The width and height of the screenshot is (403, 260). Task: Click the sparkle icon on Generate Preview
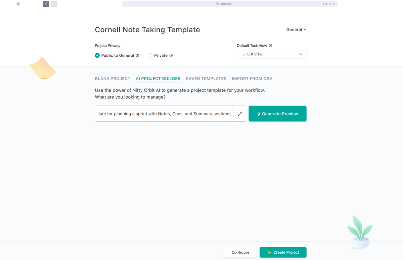pyautogui.click(x=259, y=114)
